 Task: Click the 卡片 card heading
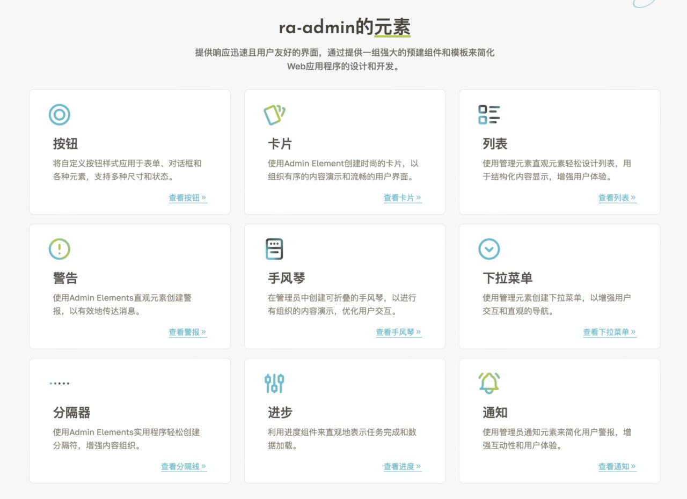[x=280, y=144]
